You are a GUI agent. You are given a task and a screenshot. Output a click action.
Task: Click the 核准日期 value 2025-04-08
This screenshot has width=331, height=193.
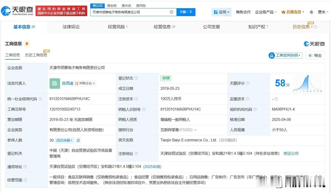282,120
